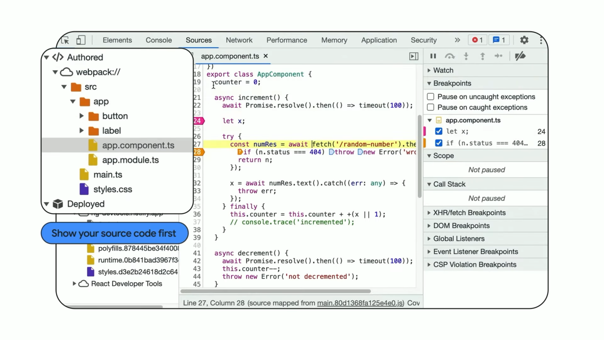The image size is (604, 340).
Task: Enable Pause on uncaught exceptions
Action: point(431,97)
